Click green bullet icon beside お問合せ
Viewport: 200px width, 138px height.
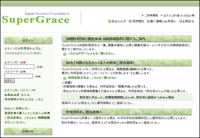[x=181, y=21]
